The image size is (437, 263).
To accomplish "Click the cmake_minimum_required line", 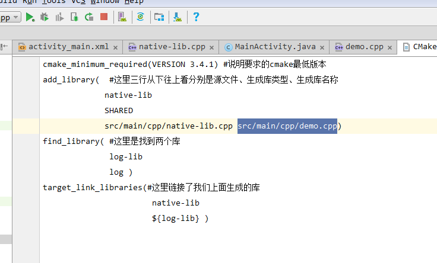I will [x=184, y=64].
